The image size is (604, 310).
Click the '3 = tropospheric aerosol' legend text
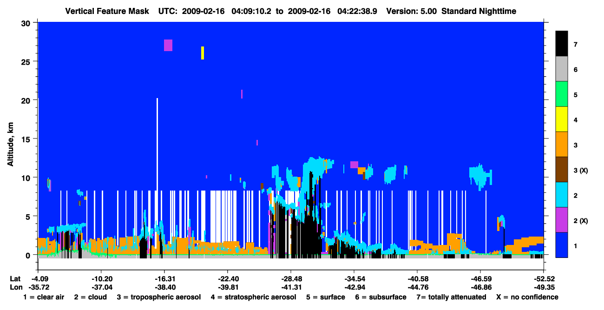click(x=159, y=297)
